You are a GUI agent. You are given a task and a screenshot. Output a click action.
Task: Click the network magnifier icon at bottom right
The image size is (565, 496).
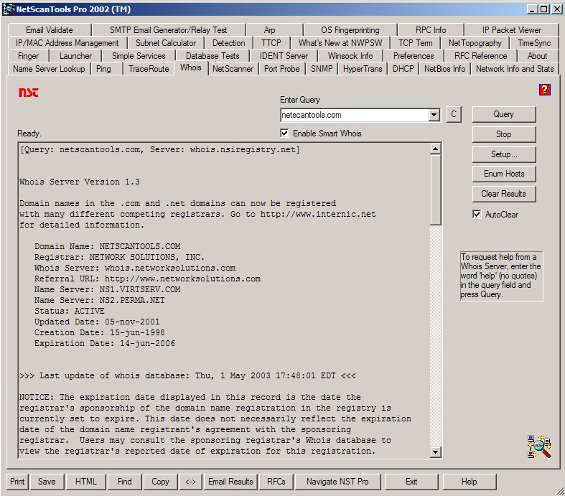[538, 446]
